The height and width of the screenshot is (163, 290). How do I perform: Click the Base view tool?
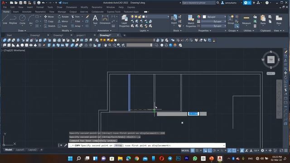pyautogui.click(x=279, y=19)
